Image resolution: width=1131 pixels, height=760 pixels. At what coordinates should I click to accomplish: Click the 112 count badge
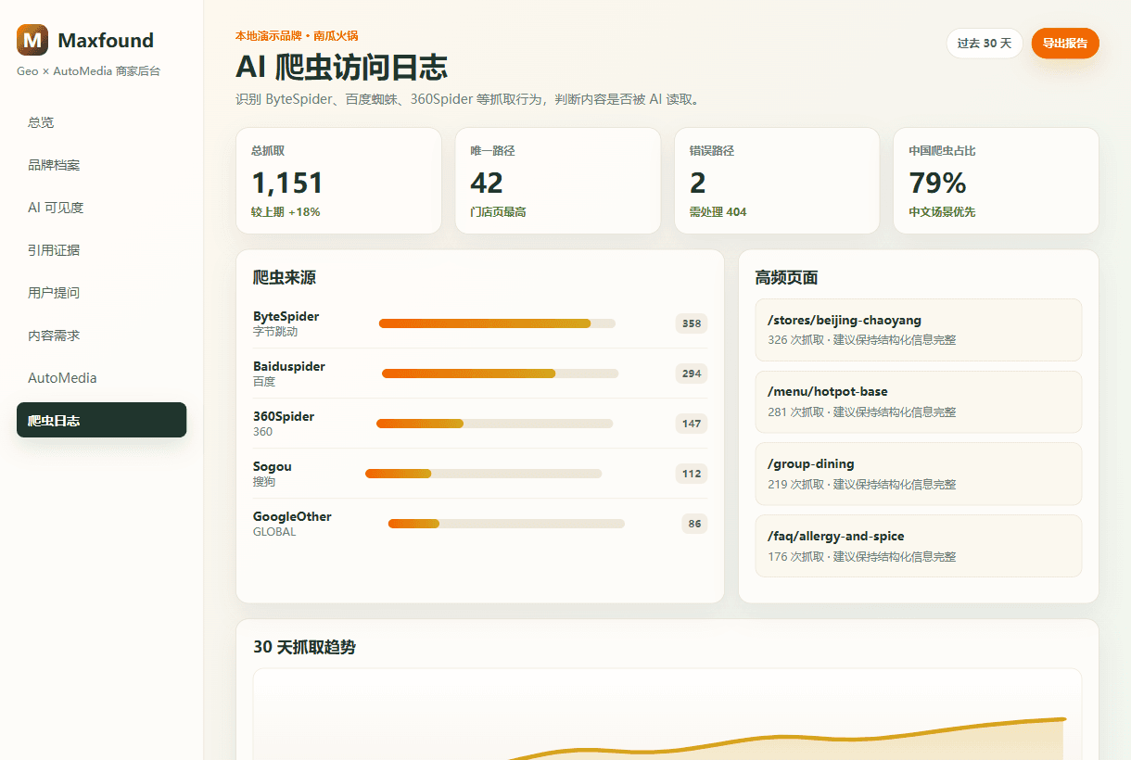coord(692,474)
